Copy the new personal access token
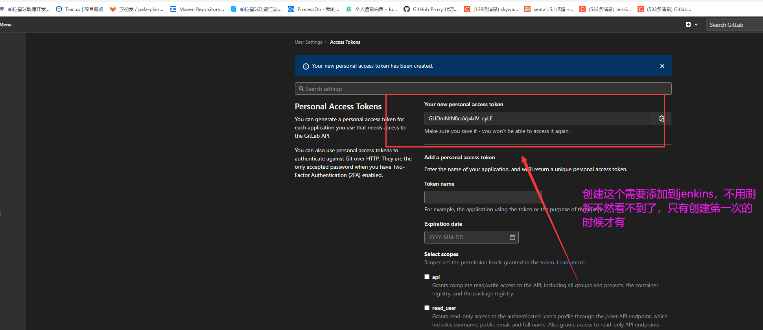This screenshot has width=763, height=330. click(x=662, y=118)
